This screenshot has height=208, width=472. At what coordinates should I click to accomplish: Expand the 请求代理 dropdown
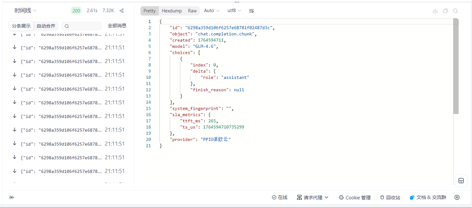[313, 197]
